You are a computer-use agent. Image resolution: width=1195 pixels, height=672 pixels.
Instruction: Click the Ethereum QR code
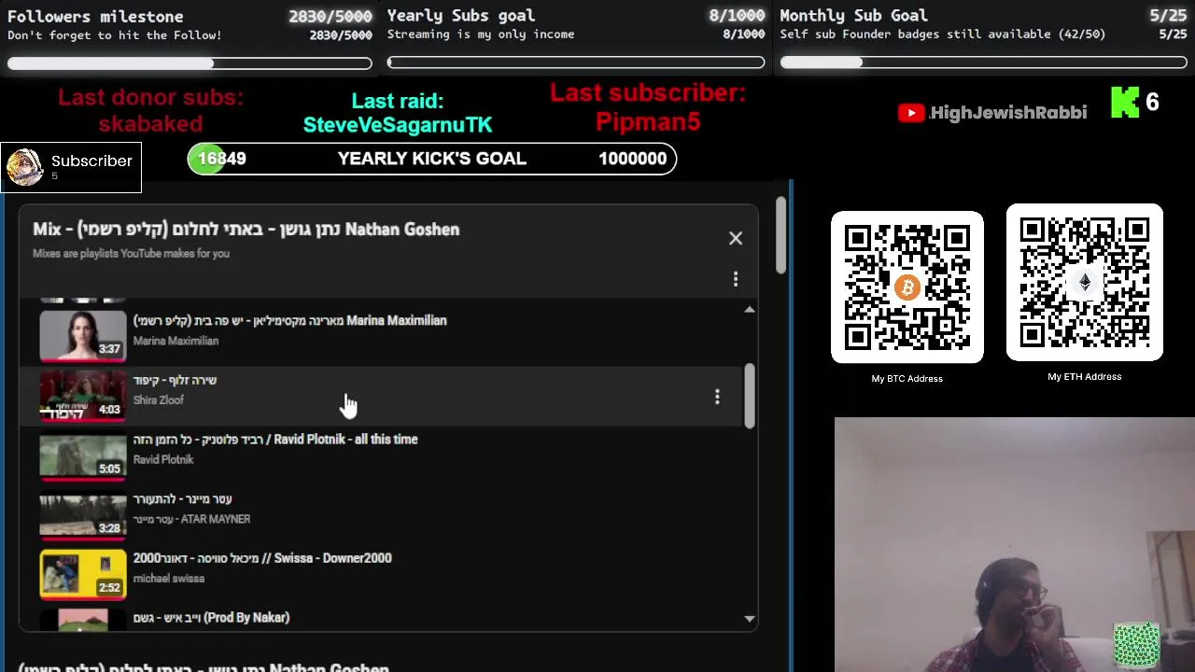coord(1085,283)
